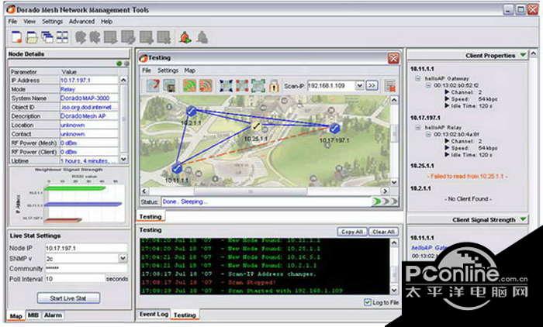This screenshot has width=543, height=327.
Task: Click the IP Address value 10.17.197.1 cell
Action: click(x=89, y=81)
